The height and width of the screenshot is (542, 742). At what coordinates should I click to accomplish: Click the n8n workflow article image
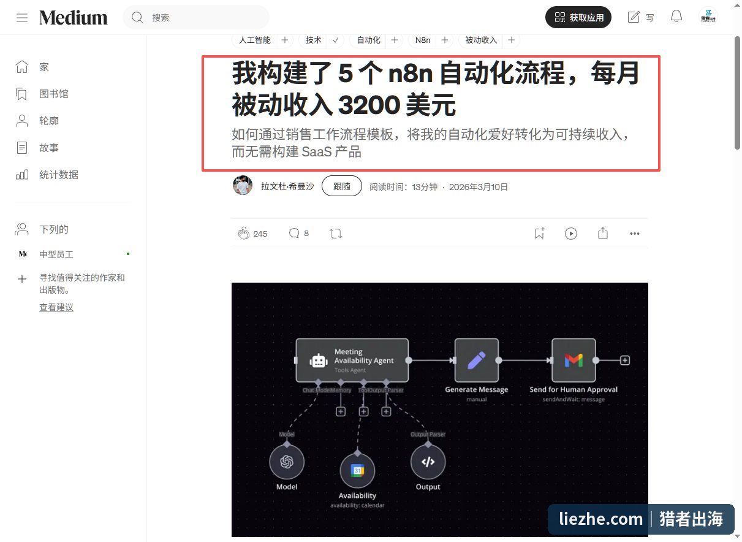point(439,410)
